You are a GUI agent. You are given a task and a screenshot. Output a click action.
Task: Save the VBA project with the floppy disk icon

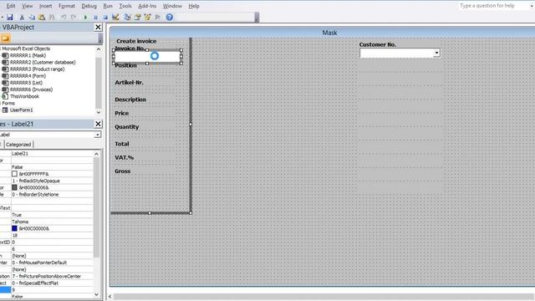coord(10,17)
